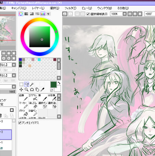Rotate navigator view clockwise
This screenshot has height=156, width=155.
coord(9,58)
